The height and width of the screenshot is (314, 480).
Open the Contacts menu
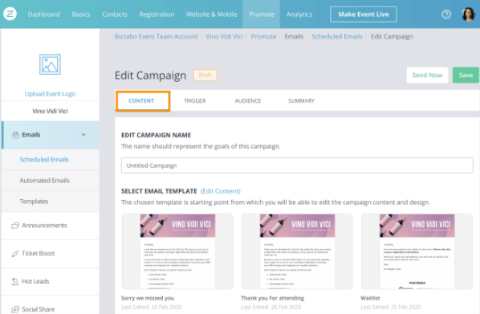click(x=115, y=14)
